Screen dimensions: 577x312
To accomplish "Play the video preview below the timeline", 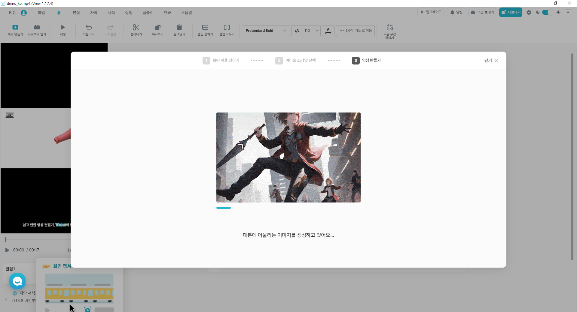I will point(7,250).
